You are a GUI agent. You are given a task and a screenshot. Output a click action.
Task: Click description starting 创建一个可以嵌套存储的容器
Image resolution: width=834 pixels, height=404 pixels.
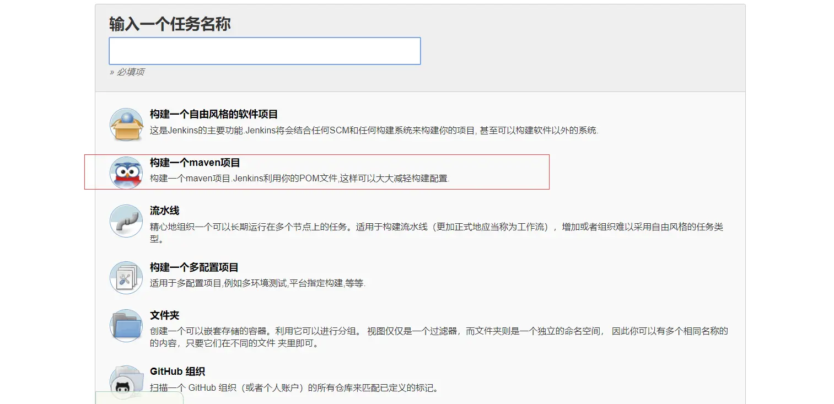tap(439, 337)
